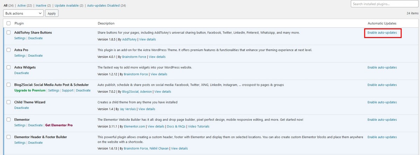Check the Blog2Social plugin checkbox
Viewport: 420px width, 155px height.
[x=9, y=85]
